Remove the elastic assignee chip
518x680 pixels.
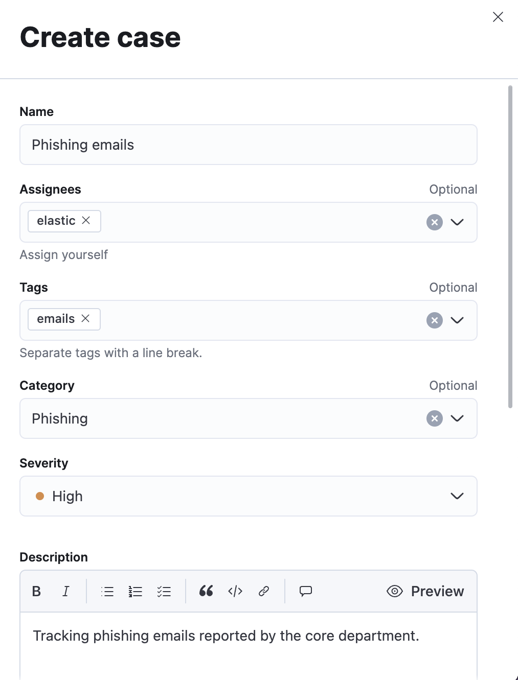86,220
